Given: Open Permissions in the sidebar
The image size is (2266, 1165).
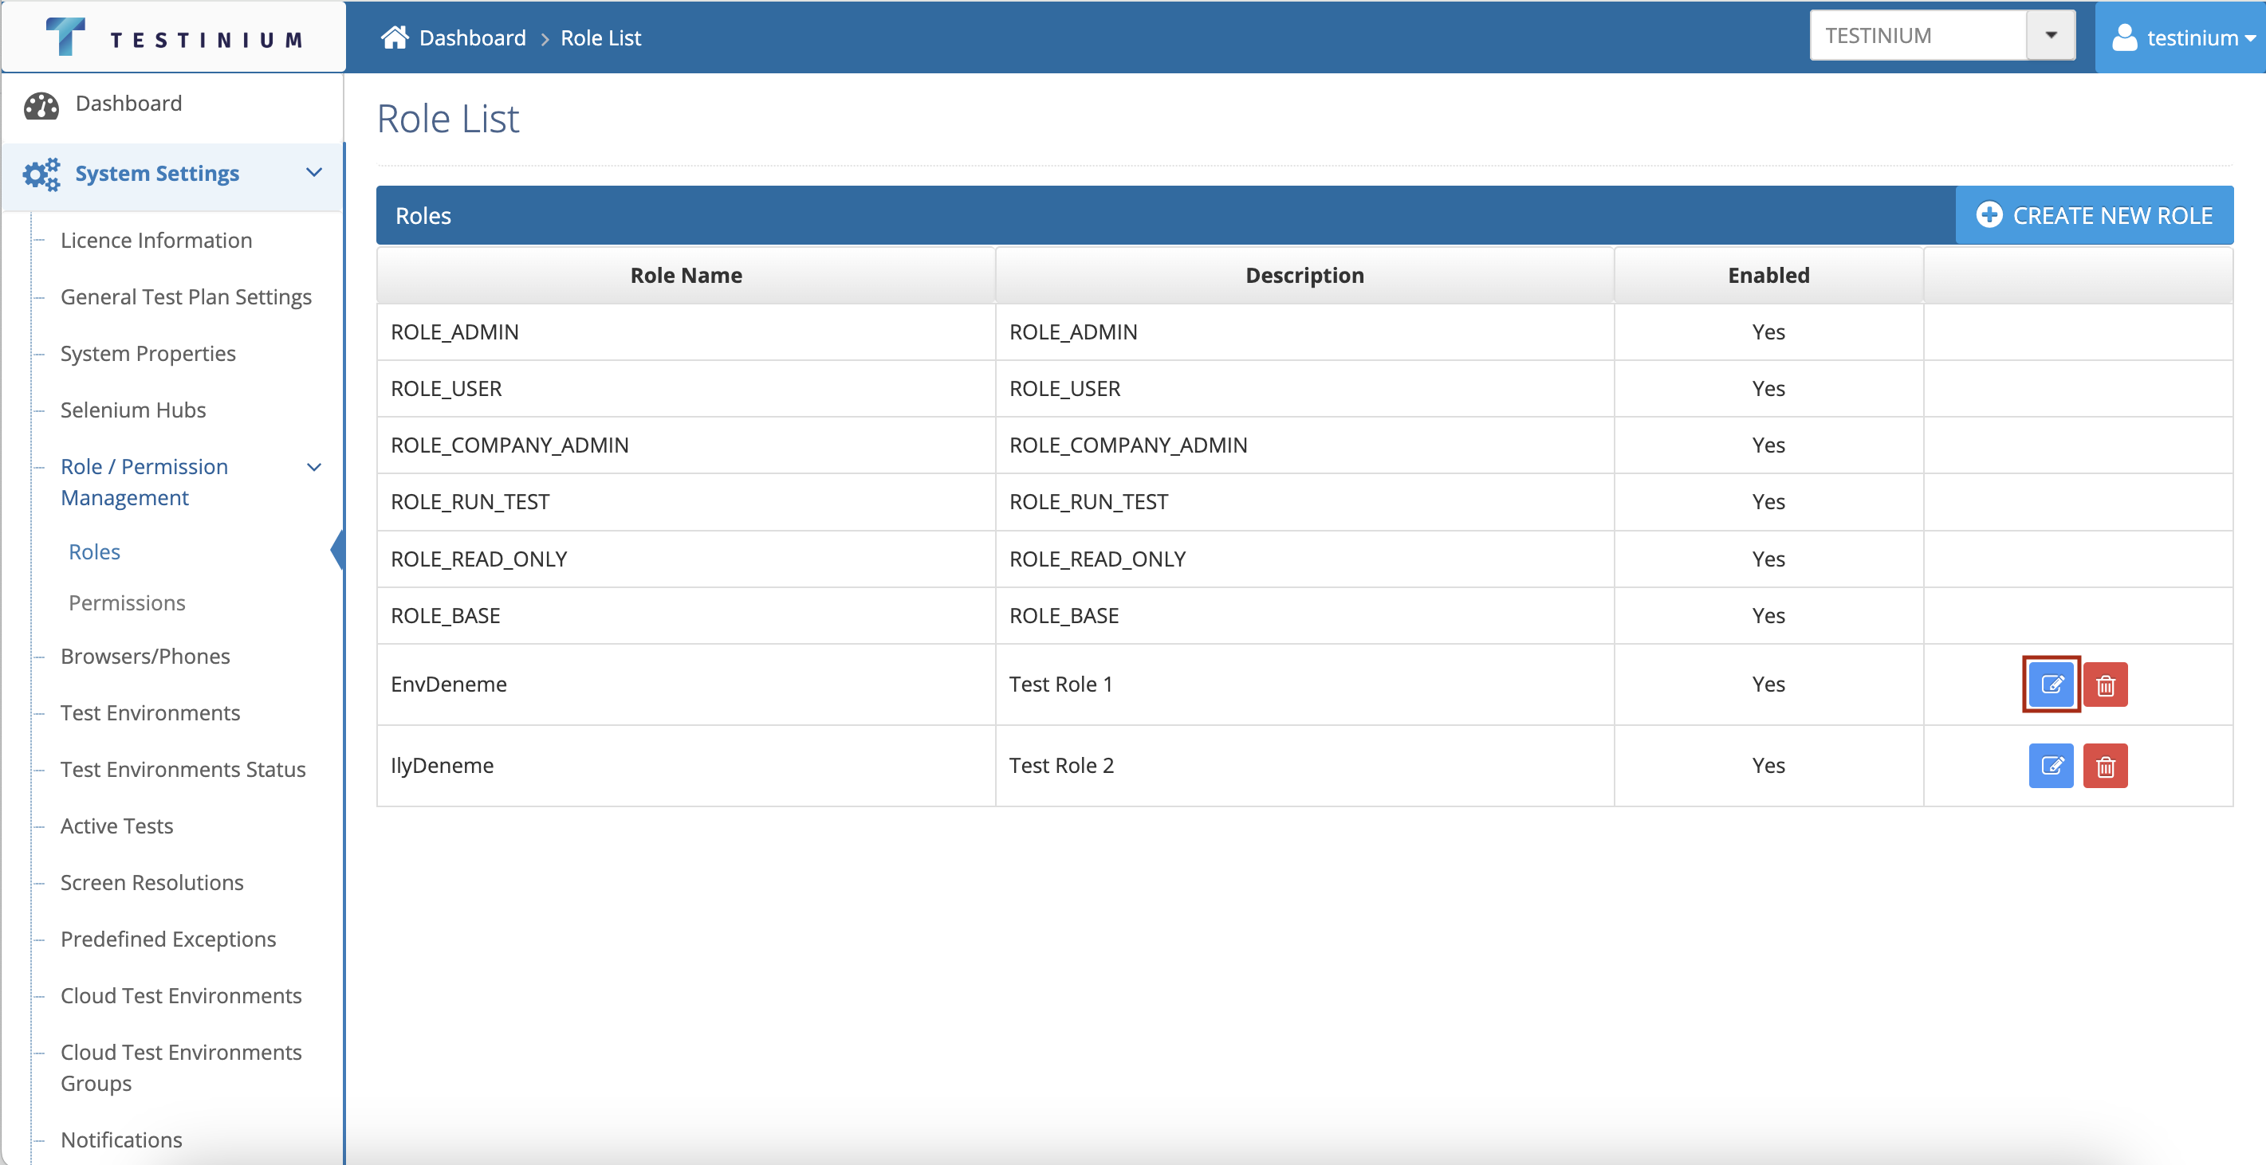Looking at the screenshot, I should pyautogui.click(x=127, y=602).
